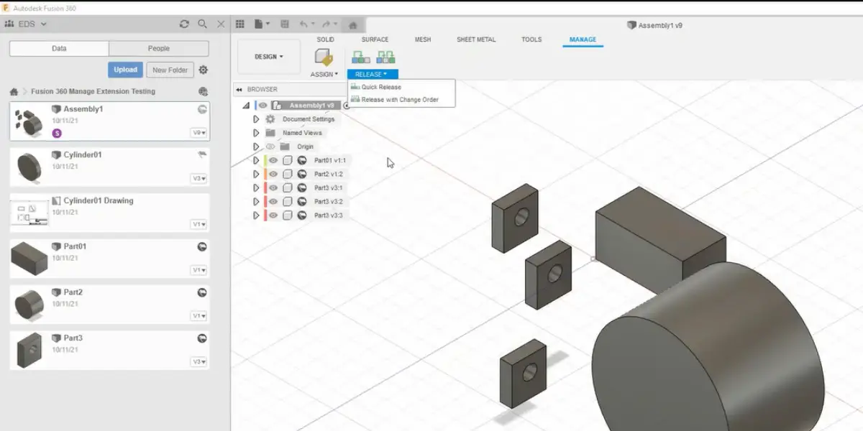Switch to the Surface tab

pyautogui.click(x=375, y=40)
